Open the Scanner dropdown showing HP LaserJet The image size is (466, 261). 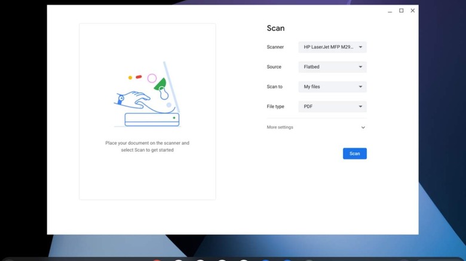point(332,47)
